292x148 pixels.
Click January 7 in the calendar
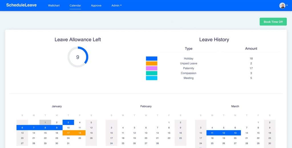[34, 128]
